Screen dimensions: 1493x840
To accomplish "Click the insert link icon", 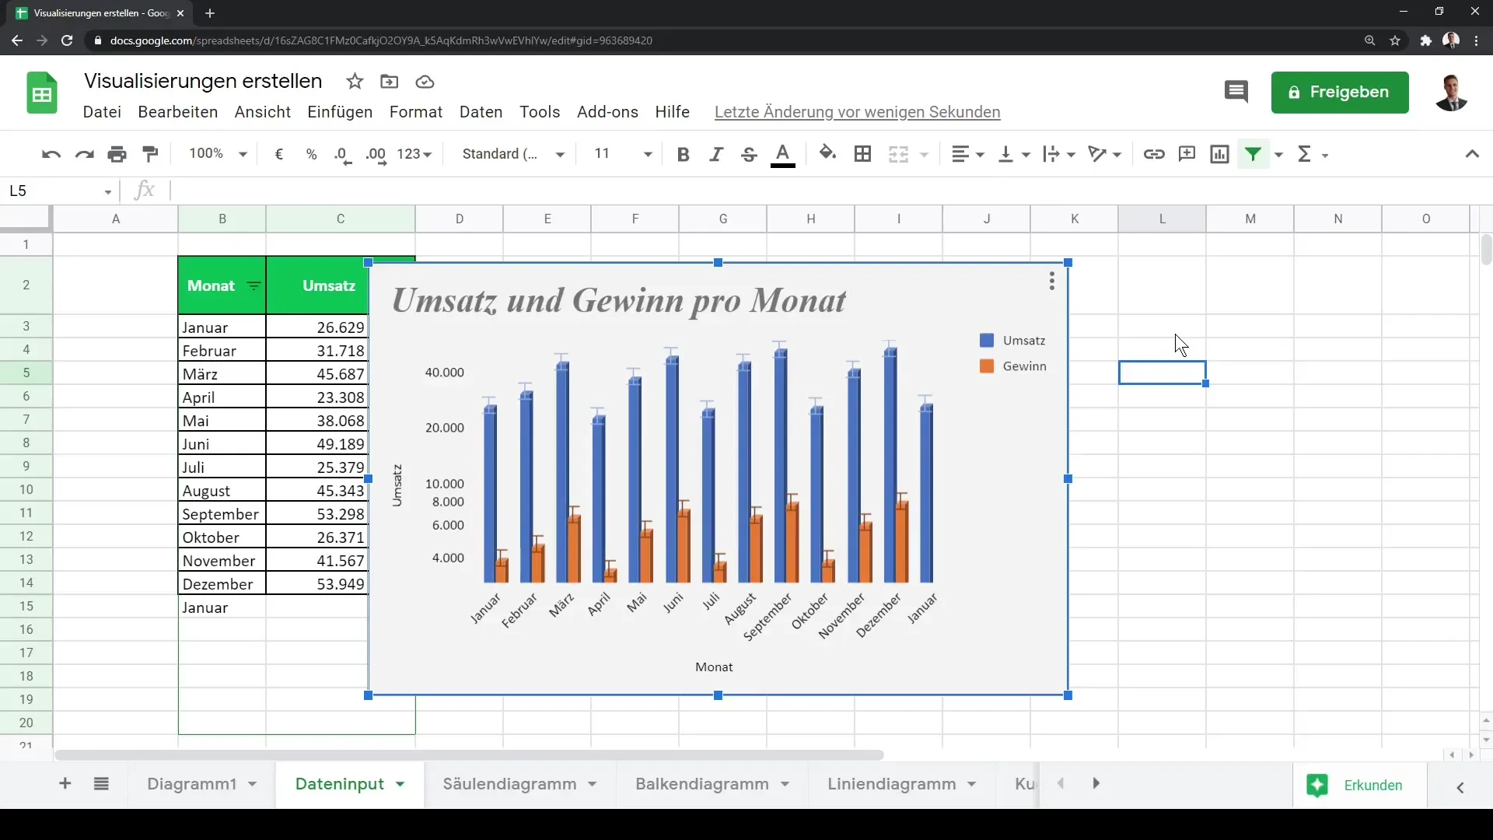I will click(1154, 154).
